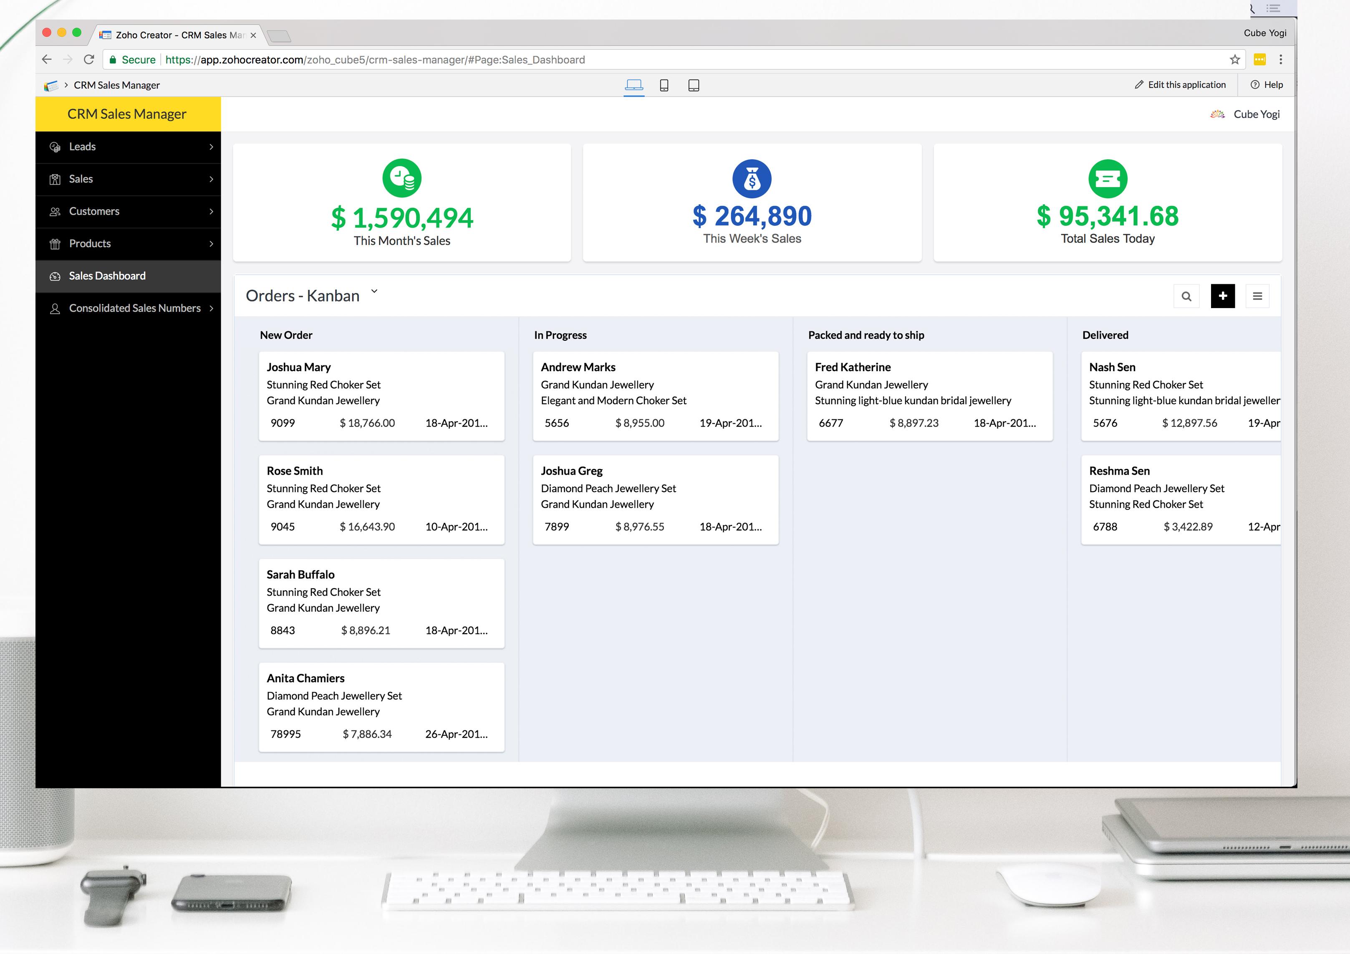Select the Sales Dashboard menu item

pos(128,276)
